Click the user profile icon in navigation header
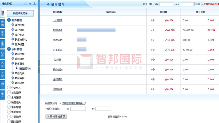Viewport: 219px width, 123px height. [34, 4]
